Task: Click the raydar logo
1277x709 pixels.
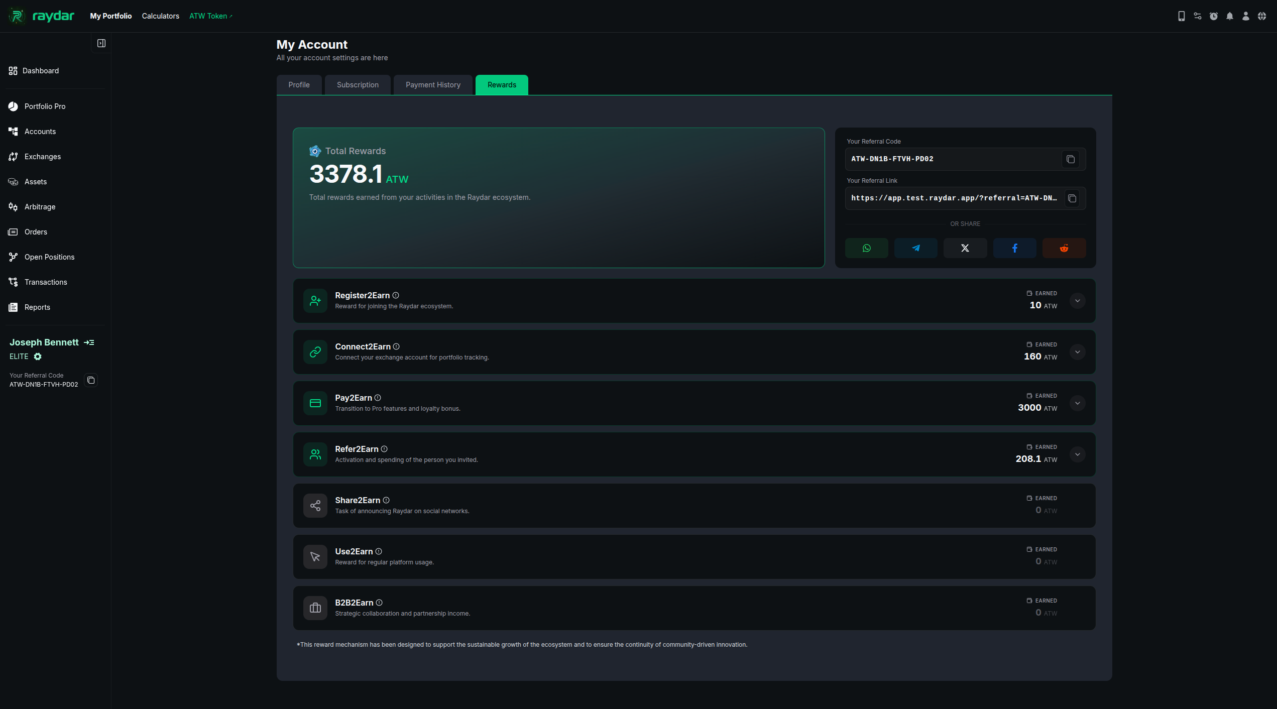Action: pos(41,16)
